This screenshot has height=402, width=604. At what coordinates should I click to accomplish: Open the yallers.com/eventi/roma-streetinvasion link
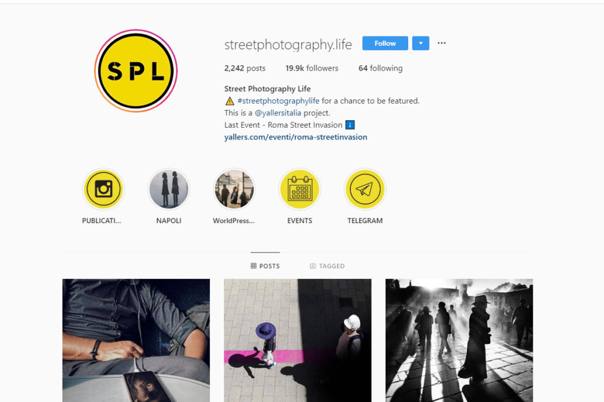click(x=296, y=137)
